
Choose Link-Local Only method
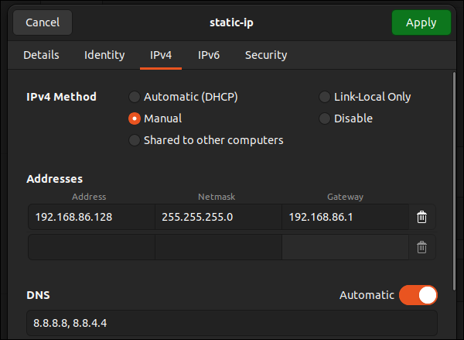click(365, 97)
